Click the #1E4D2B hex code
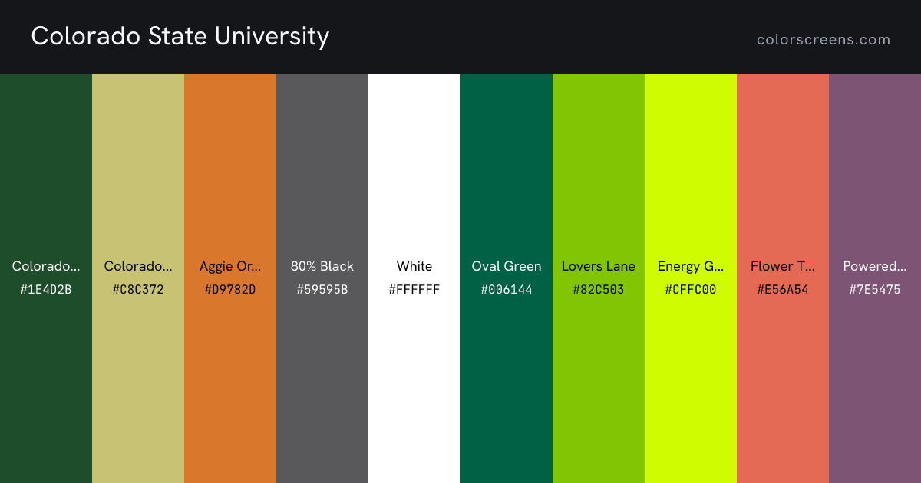921x483 pixels. point(46,290)
